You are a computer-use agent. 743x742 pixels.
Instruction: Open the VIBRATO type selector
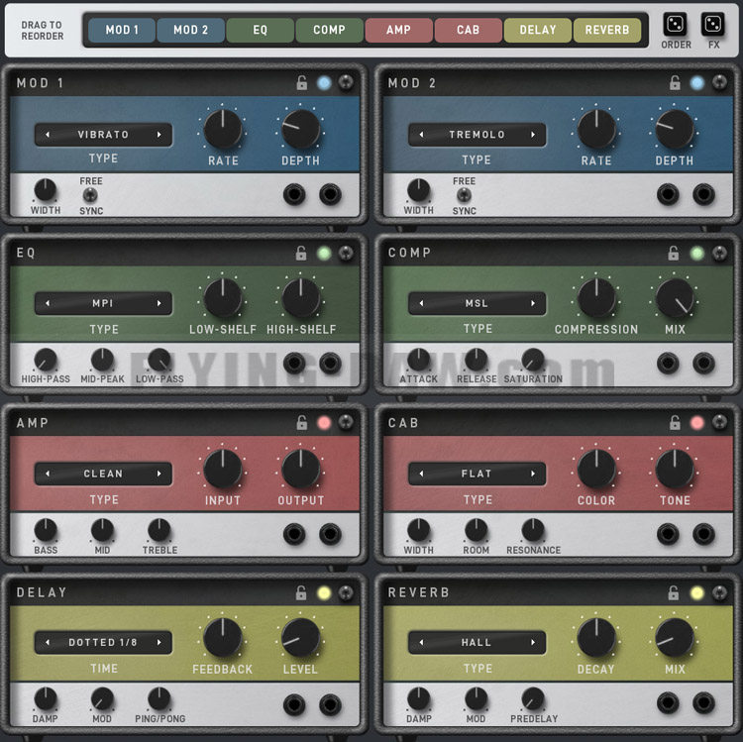103,135
